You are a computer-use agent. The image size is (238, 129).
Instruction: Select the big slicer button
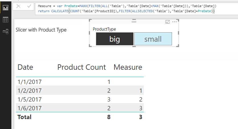point(115,39)
